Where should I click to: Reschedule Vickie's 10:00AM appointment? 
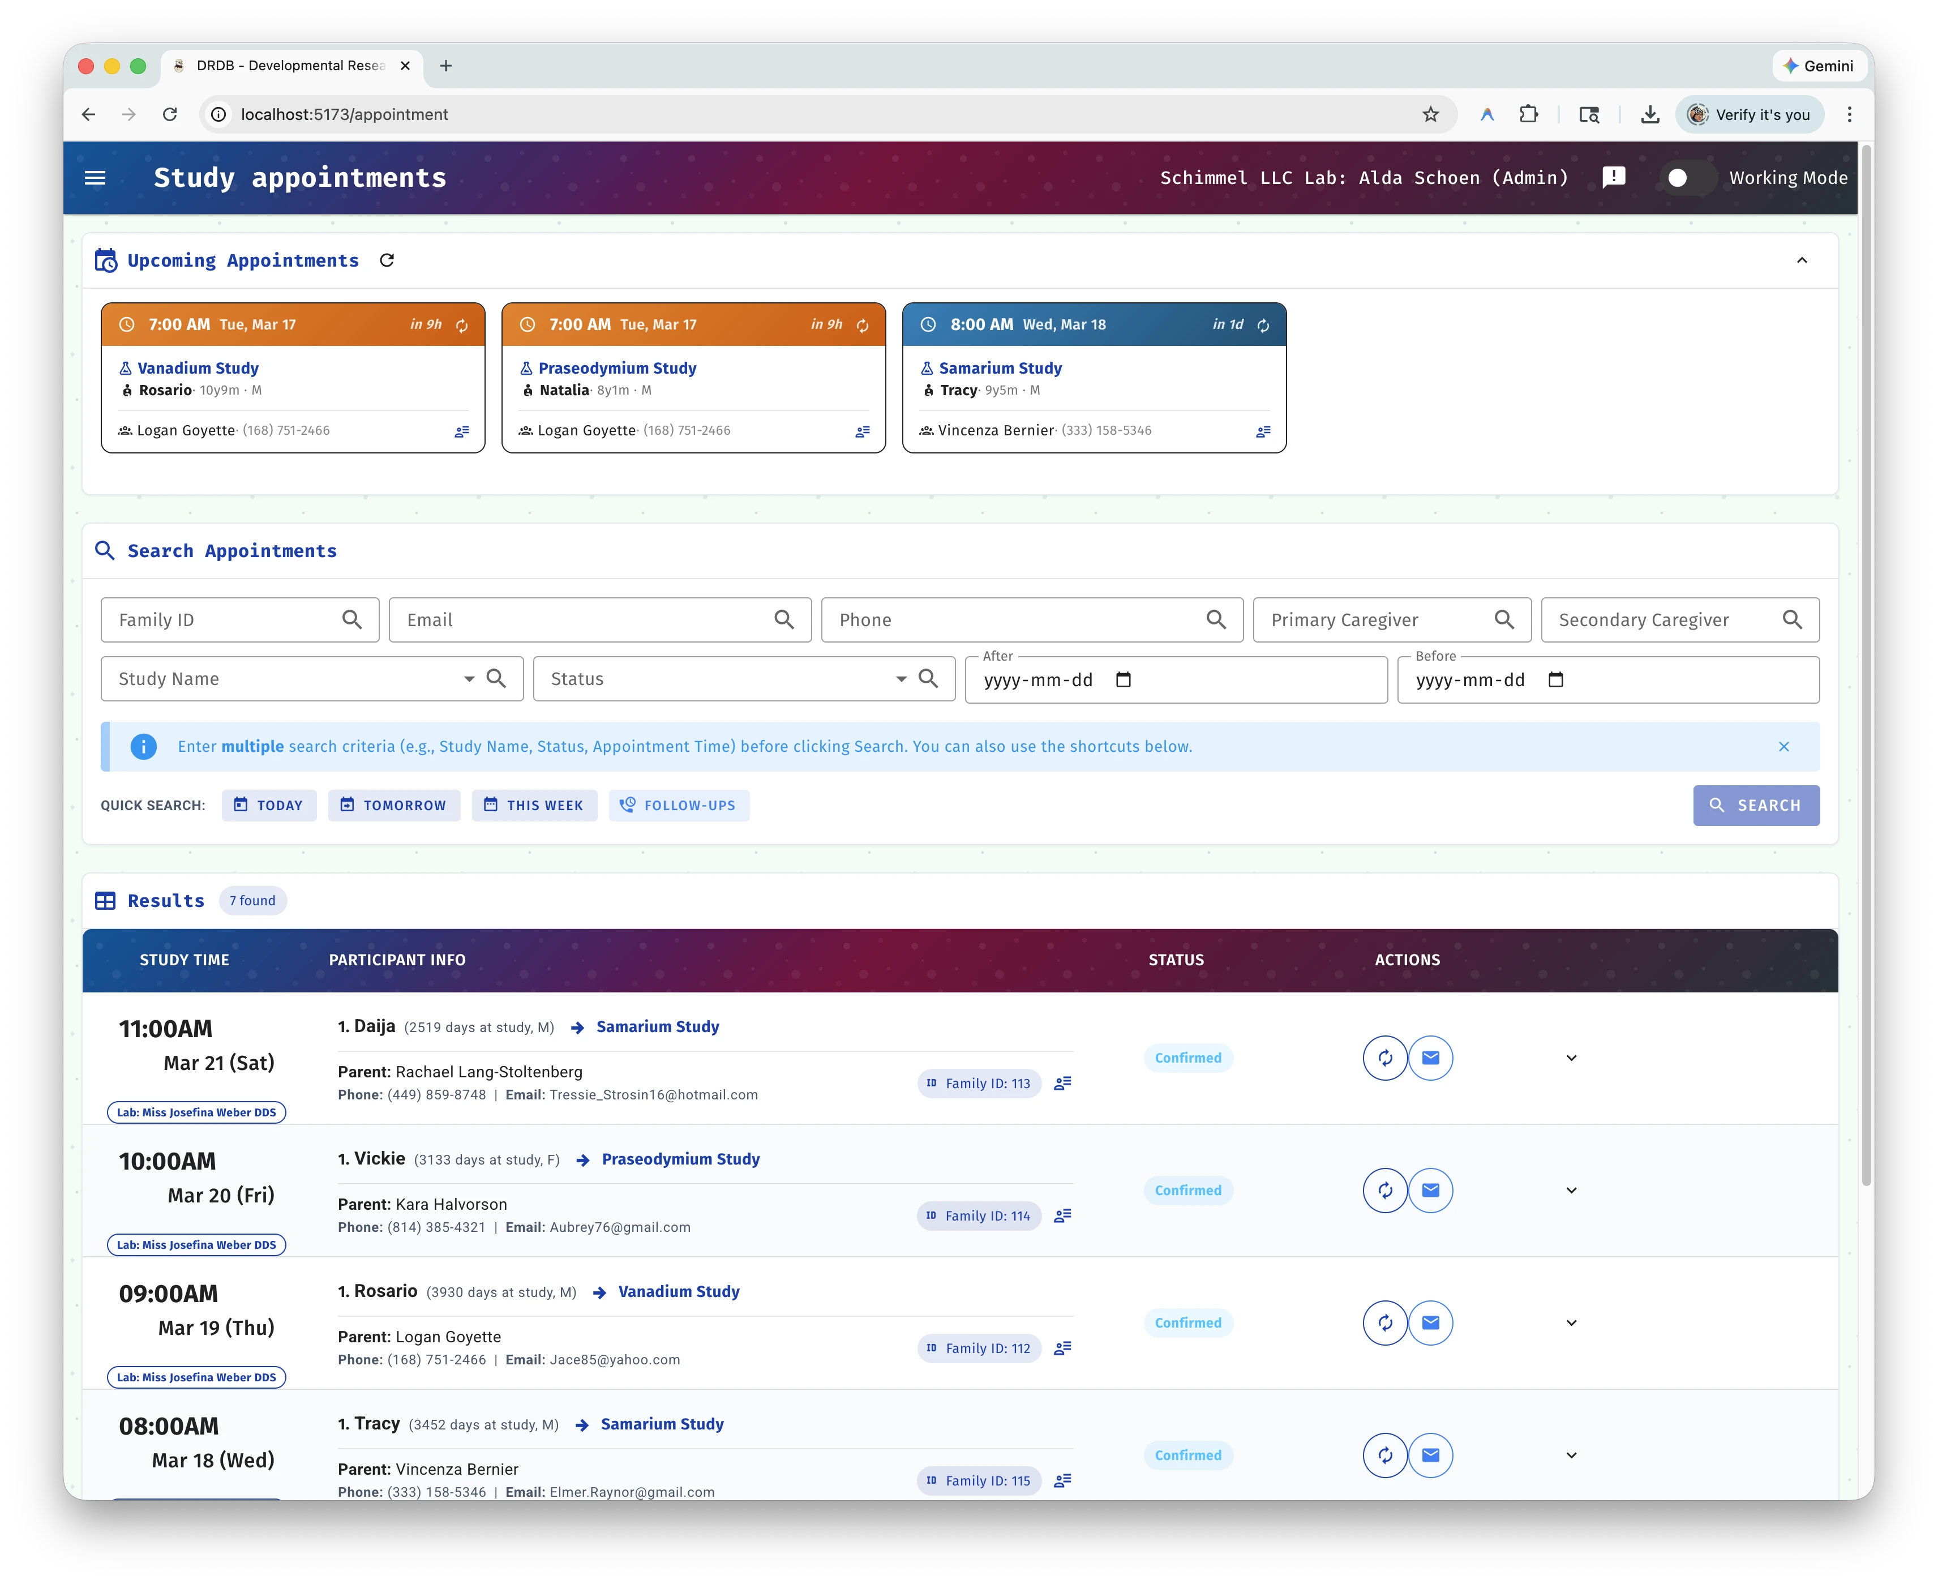[1384, 1190]
